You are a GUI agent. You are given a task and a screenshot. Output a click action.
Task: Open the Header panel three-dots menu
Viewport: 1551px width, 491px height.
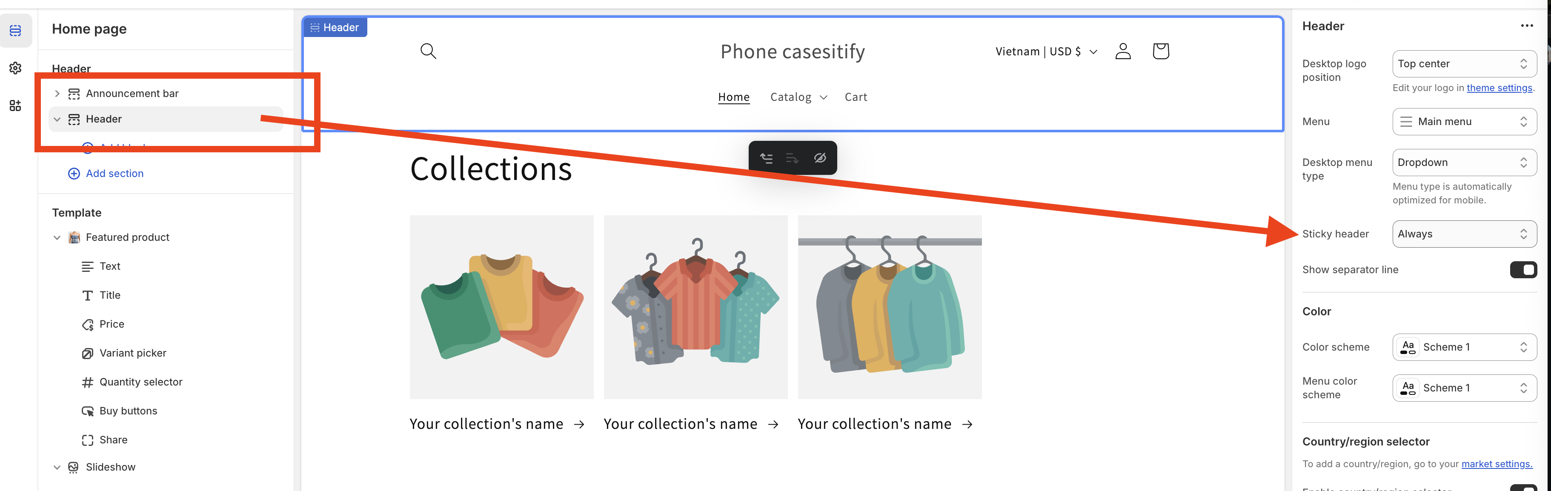(x=1526, y=26)
